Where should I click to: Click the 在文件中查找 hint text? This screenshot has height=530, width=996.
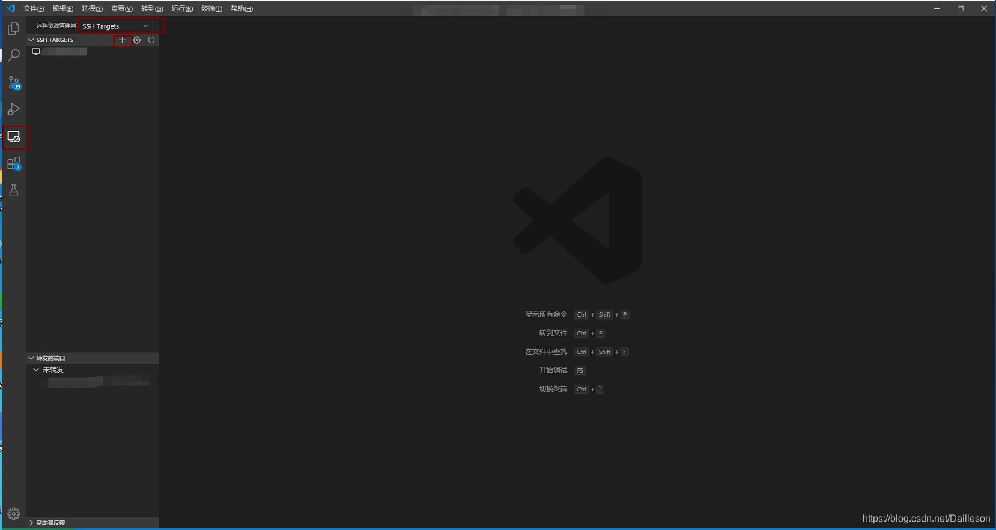click(546, 352)
